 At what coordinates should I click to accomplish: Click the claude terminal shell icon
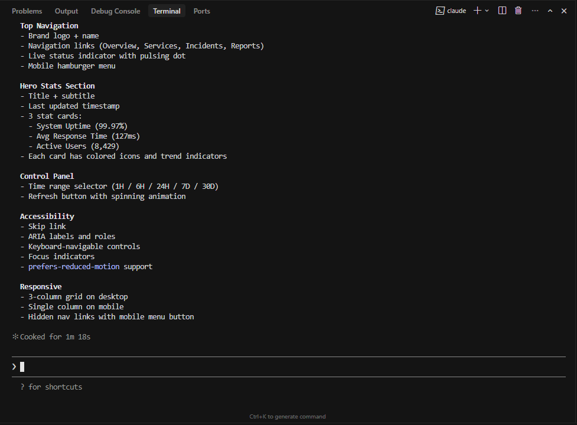(440, 11)
